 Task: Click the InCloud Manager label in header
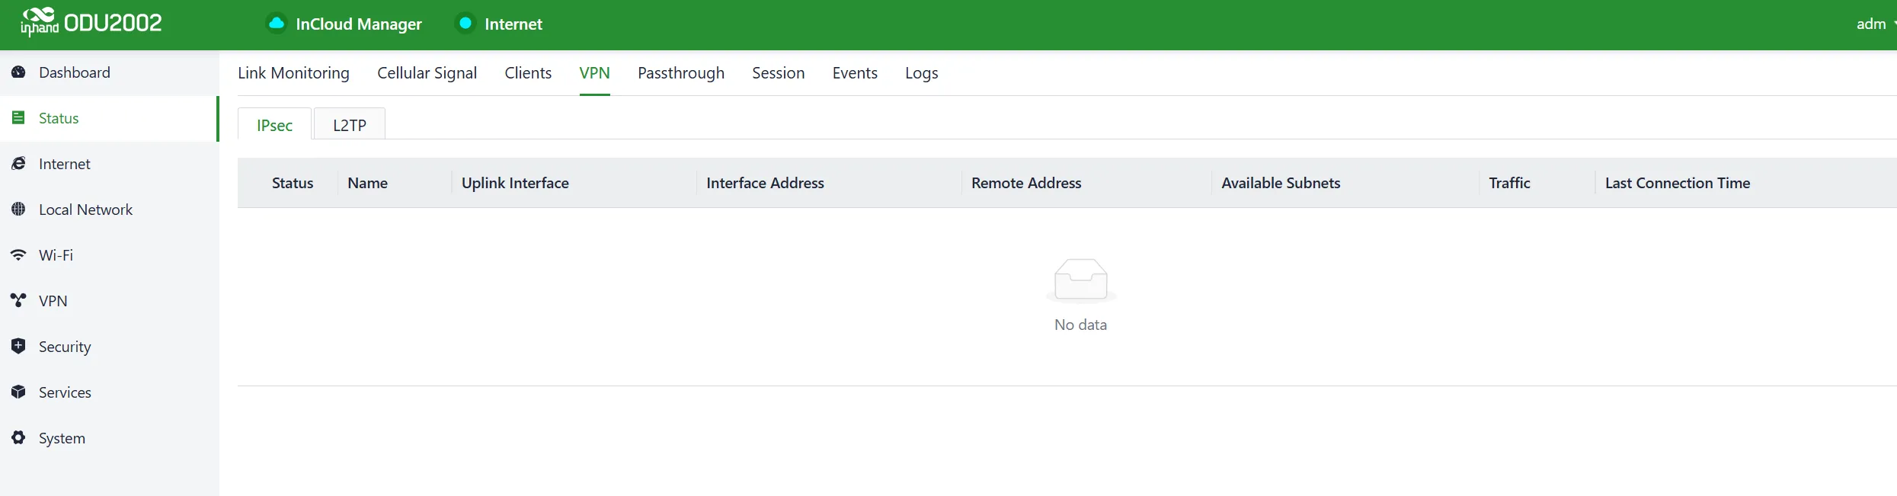(x=358, y=24)
